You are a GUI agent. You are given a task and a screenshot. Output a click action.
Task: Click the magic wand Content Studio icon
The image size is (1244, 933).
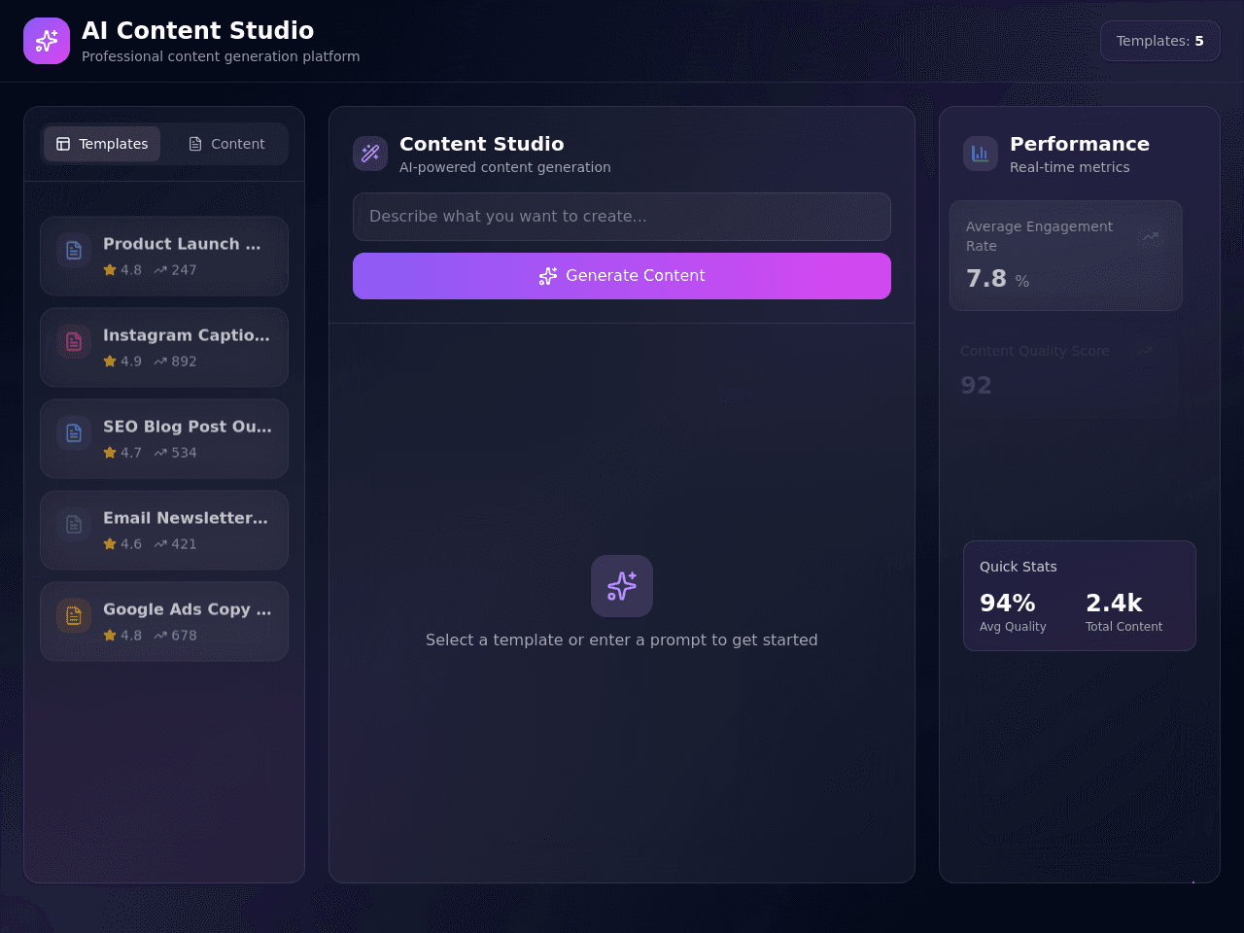coord(370,154)
